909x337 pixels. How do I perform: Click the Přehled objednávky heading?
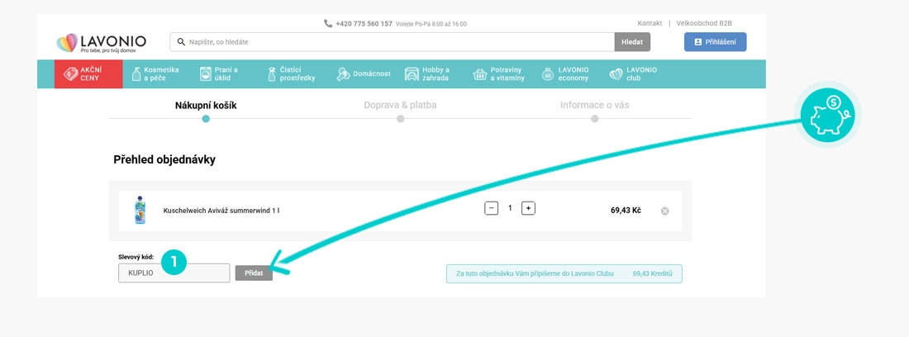[164, 160]
